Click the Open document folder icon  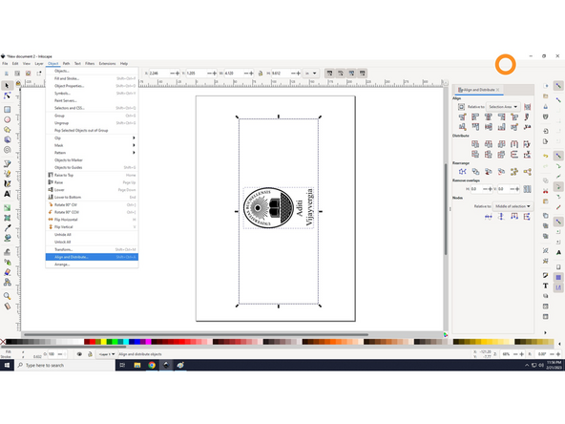546,95
